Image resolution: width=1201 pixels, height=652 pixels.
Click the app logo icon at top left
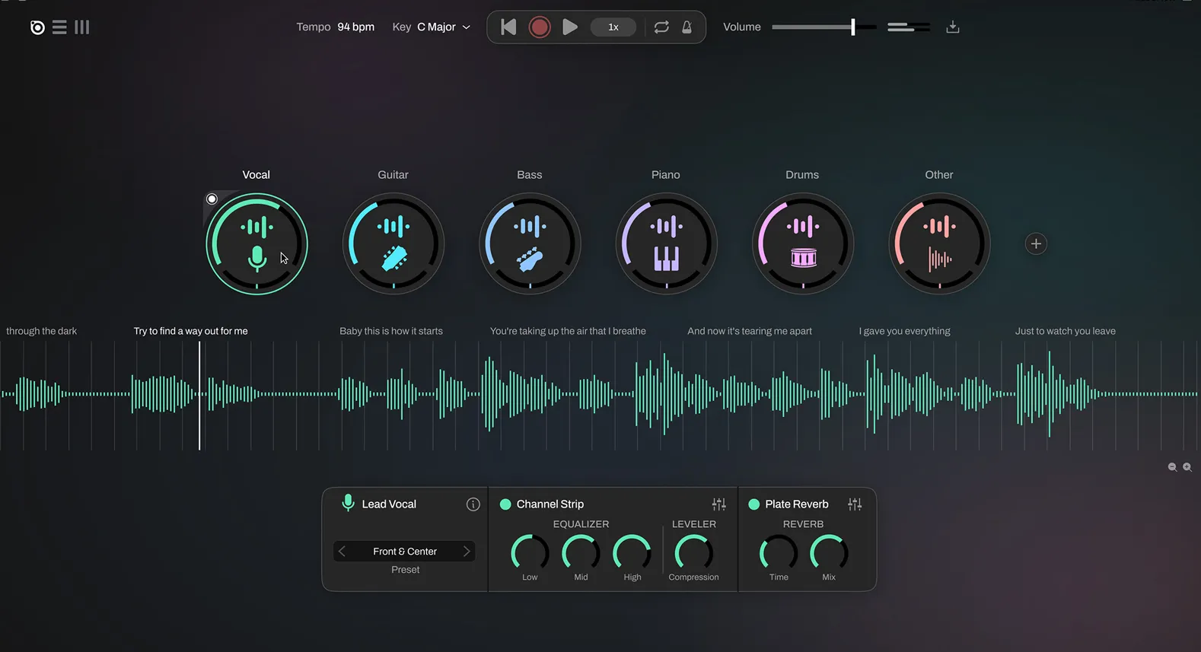37,27
